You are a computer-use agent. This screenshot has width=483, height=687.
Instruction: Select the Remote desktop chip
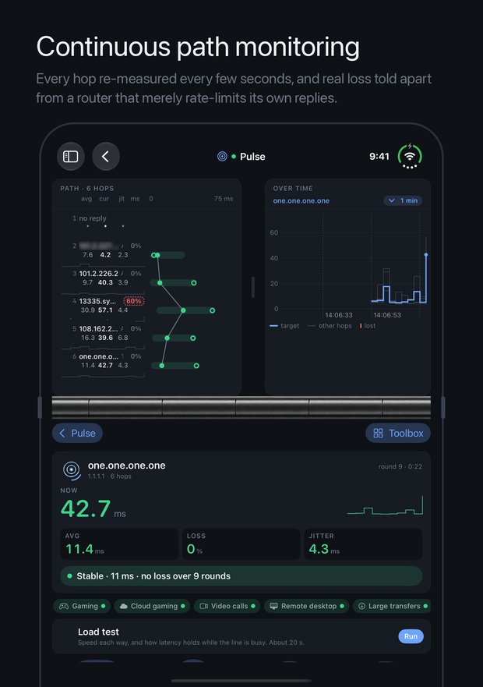pyautogui.click(x=306, y=606)
